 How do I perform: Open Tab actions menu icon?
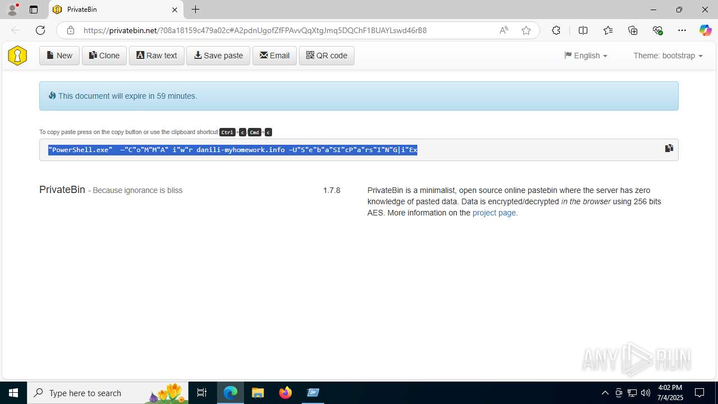34,10
